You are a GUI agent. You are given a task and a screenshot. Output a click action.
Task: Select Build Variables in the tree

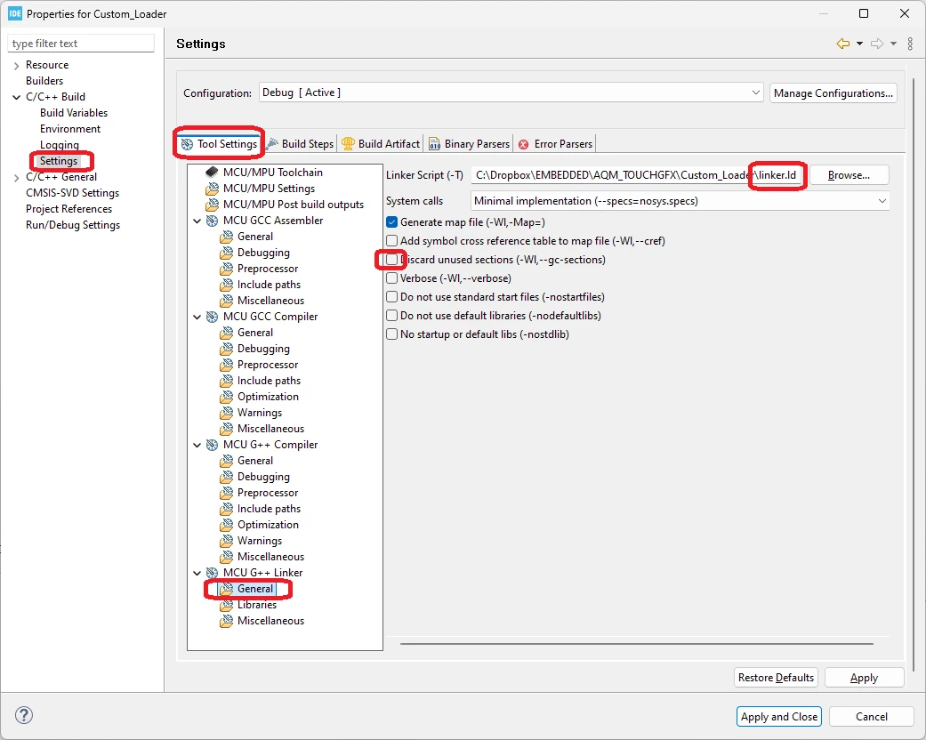point(74,113)
